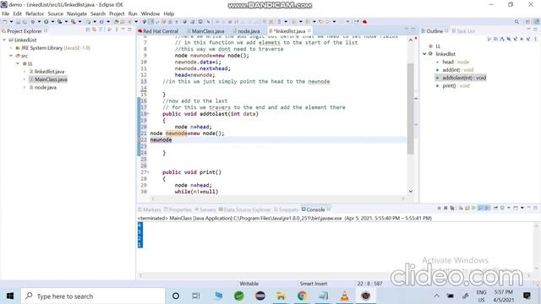Open the Open Perspective icon at toolbar right
Screen dimensions: 541x304
coord(527,22)
